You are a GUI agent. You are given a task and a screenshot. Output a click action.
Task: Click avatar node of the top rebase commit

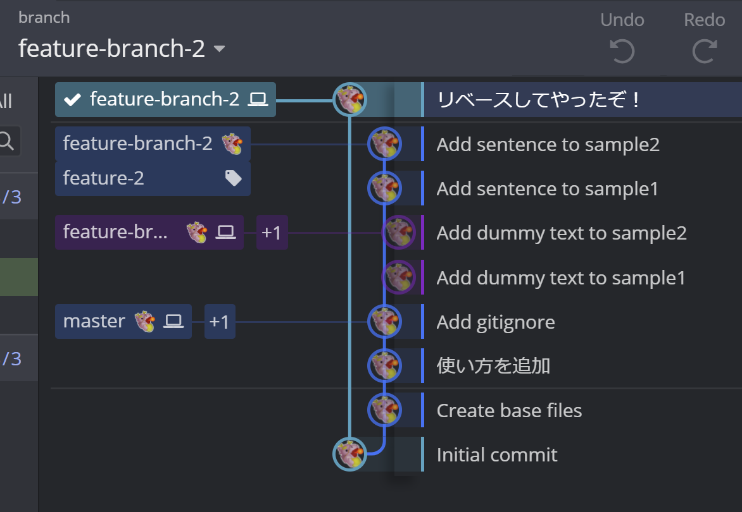(x=349, y=99)
